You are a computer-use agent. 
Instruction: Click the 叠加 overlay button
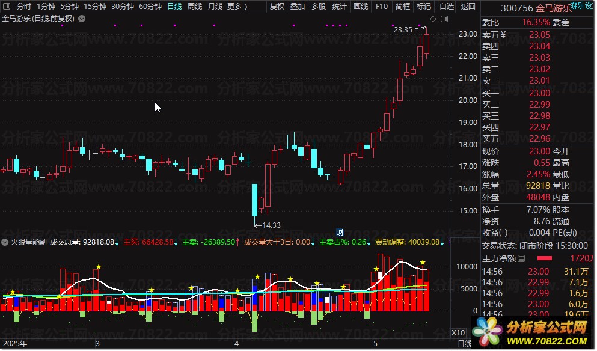(298, 7)
